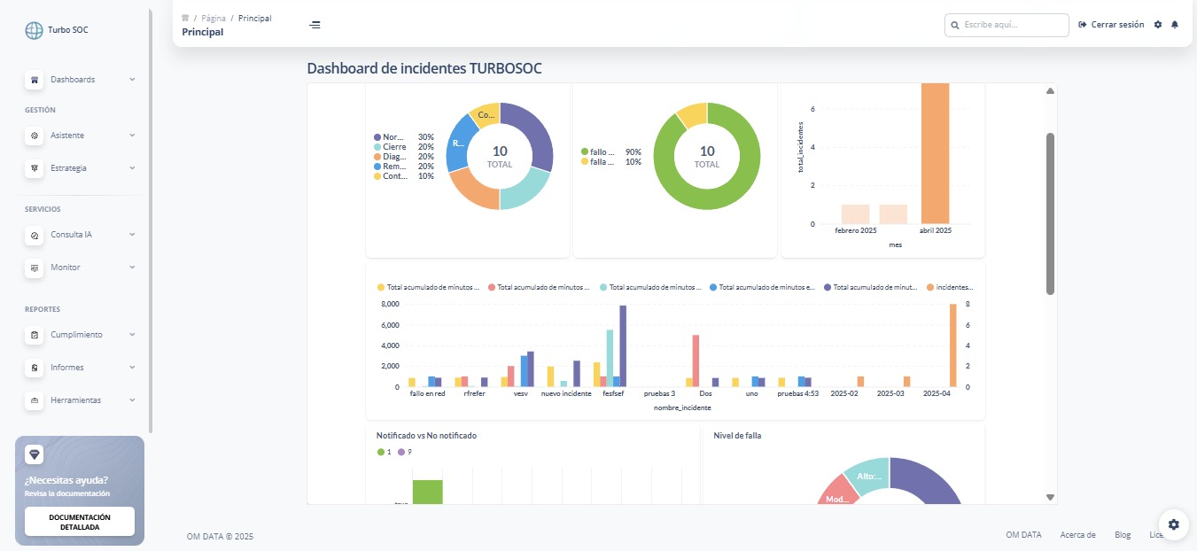Click the febrero 2025 axis label
This screenshot has height=551, width=1197.
coord(856,231)
